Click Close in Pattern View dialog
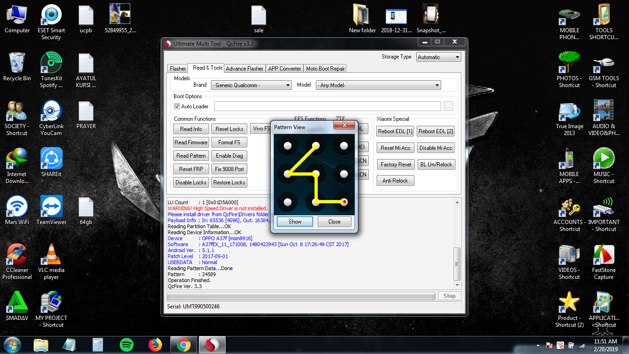 334,222
